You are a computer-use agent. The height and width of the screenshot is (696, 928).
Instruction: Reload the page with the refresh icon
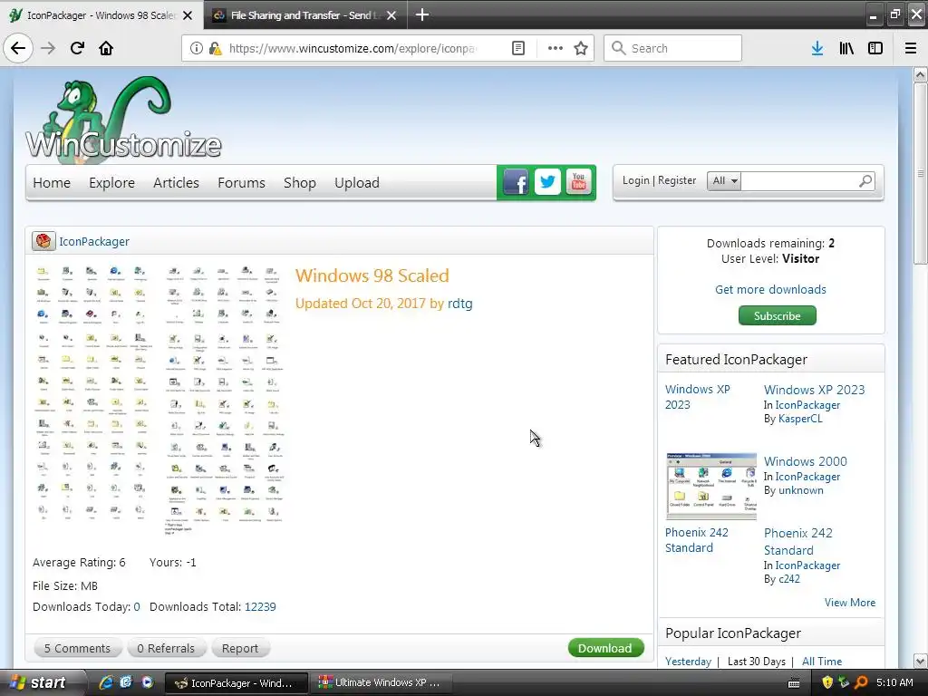coord(77,48)
